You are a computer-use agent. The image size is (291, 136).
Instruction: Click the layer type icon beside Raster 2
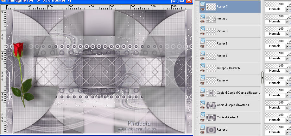[203, 16]
